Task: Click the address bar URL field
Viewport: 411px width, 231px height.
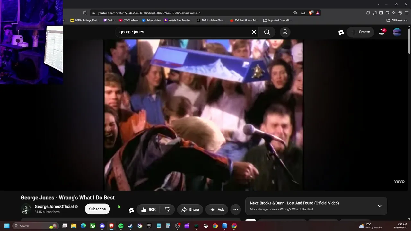Action: pos(193,13)
